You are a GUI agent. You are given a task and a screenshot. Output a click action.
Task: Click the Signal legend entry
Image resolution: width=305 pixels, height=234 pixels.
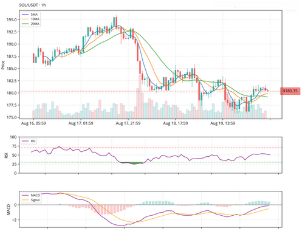pyautogui.click(x=30, y=200)
